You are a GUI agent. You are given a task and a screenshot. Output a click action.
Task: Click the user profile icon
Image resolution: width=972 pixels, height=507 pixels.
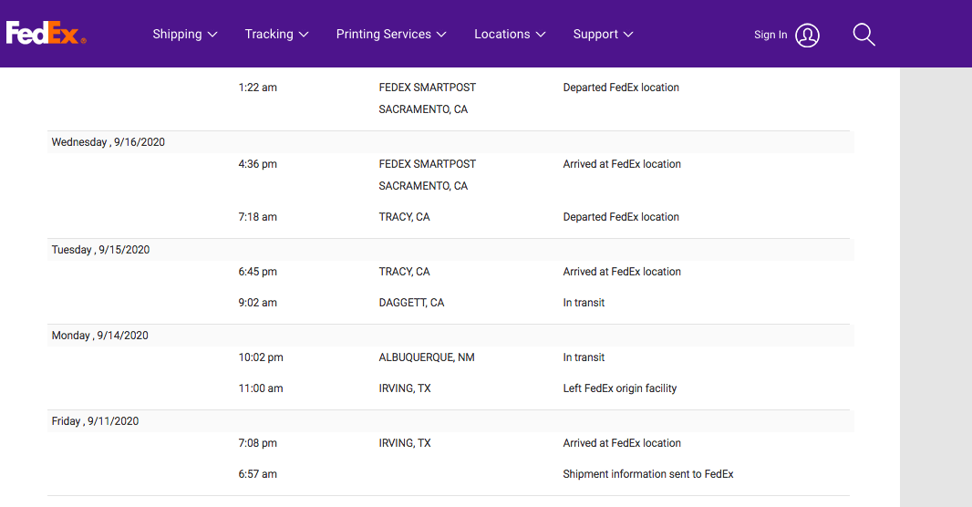click(807, 36)
